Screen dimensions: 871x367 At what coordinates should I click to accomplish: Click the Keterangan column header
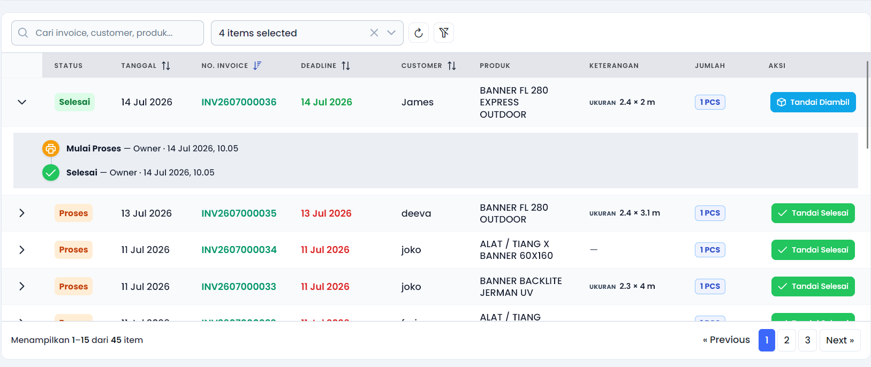(x=614, y=66)
